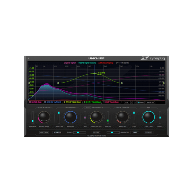Click the UNCHIRP title text

(x=96, y=58)
